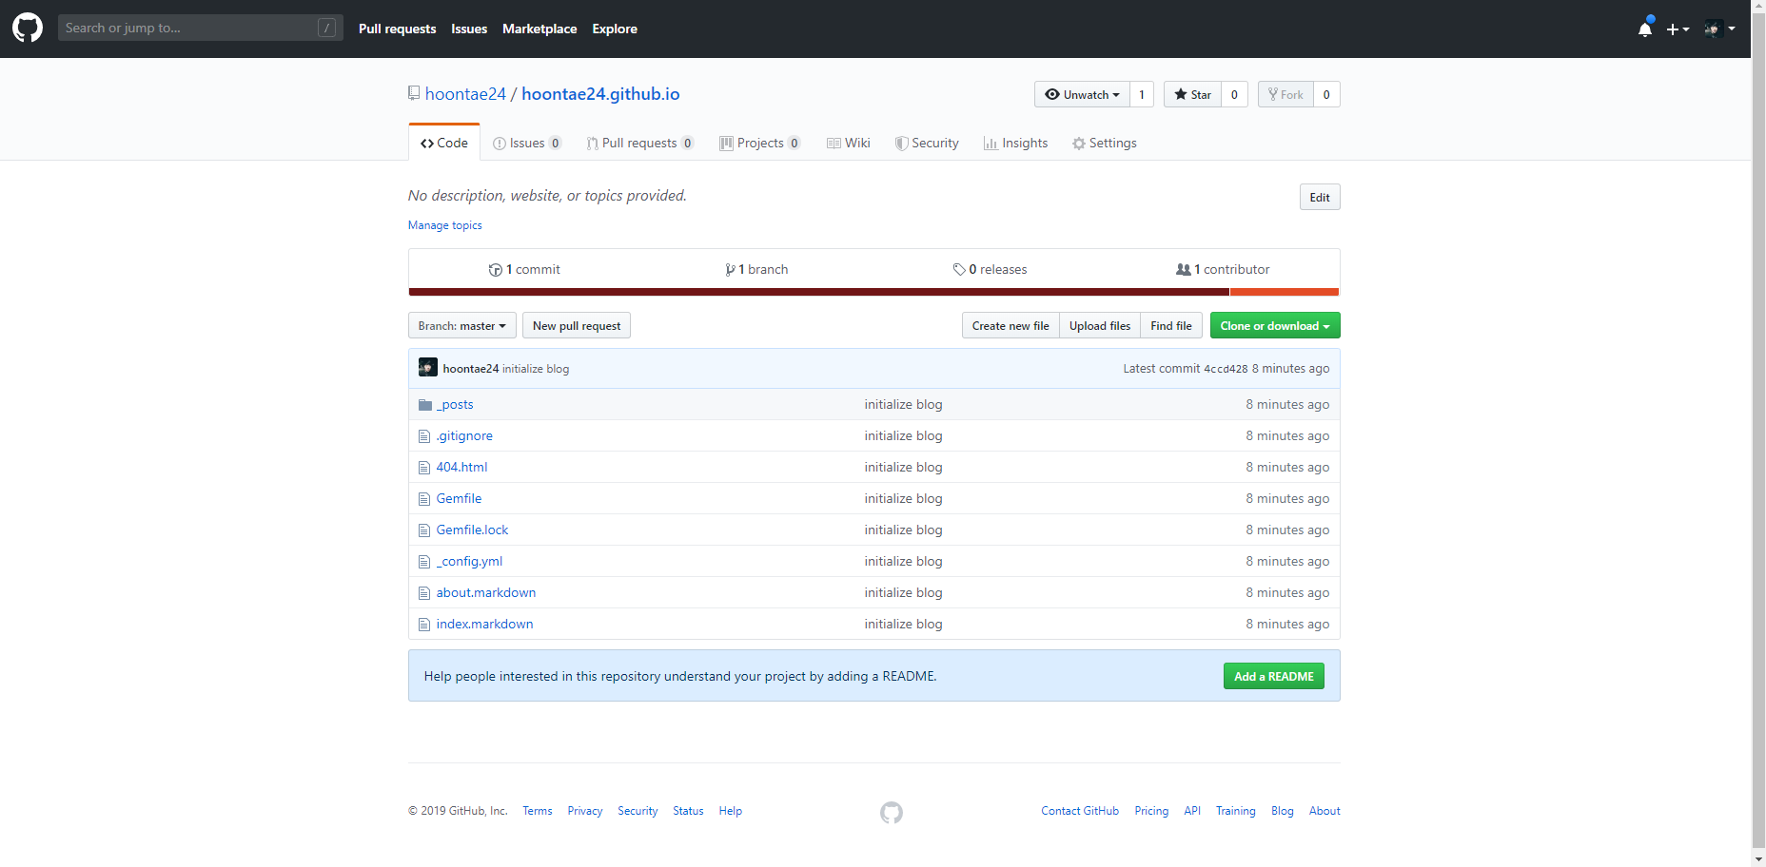Click the Gemfile.lock file icon

click(424, 530)
